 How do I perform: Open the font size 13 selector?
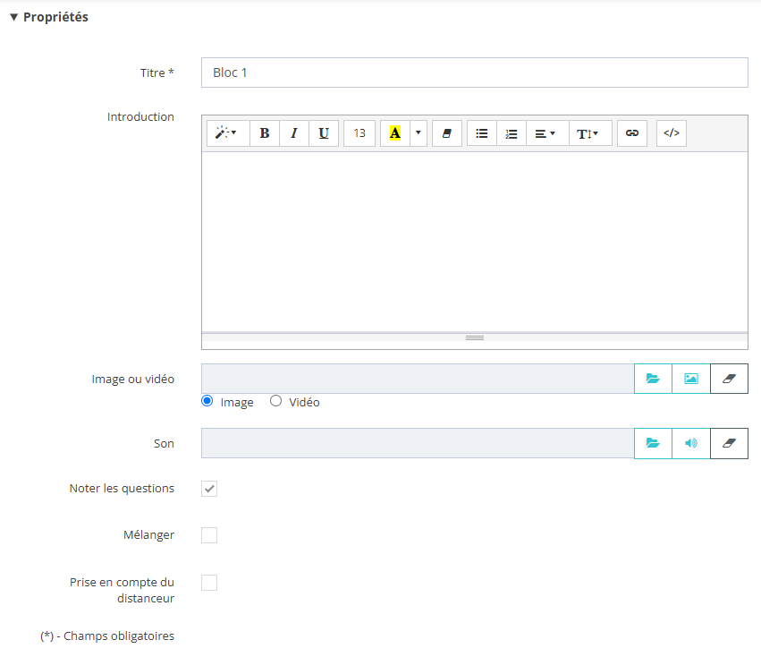point(359,133)
